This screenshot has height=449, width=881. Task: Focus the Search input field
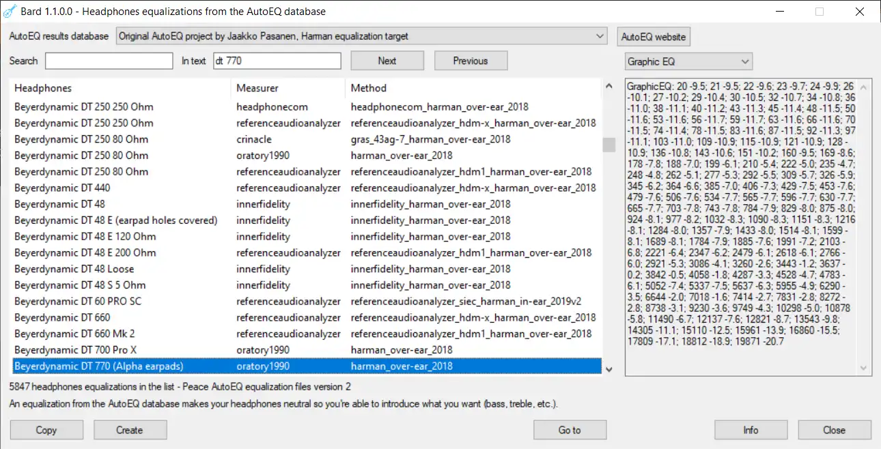tap(109, 61)
